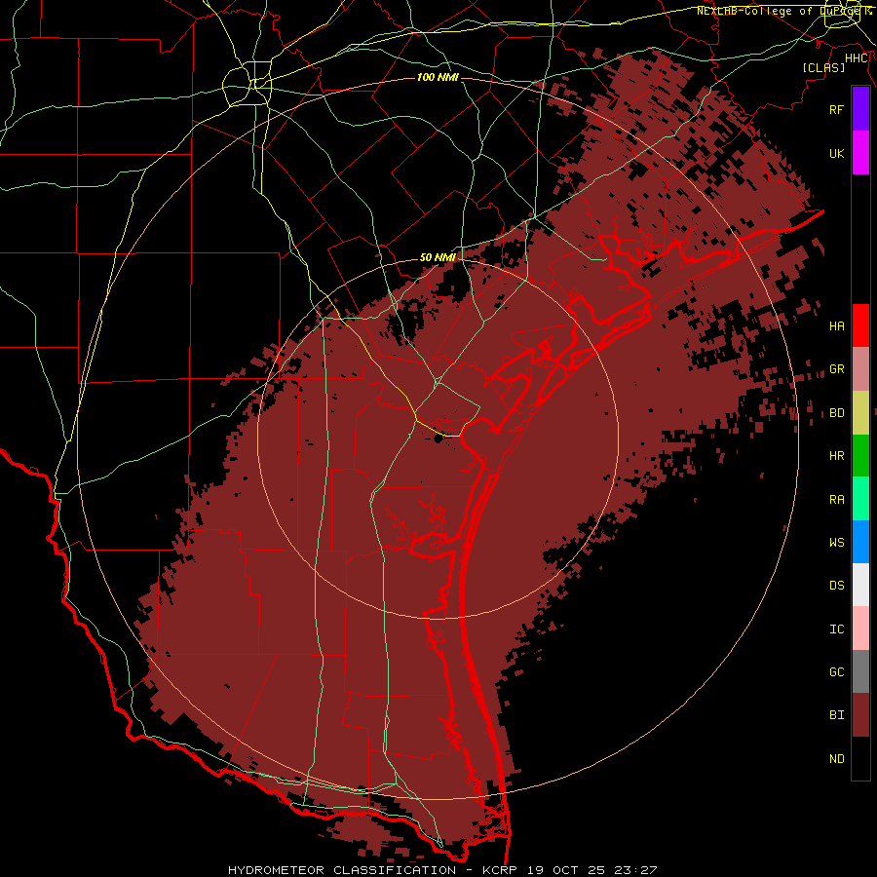This screenshot has height=877, width=877.
Task: Click the GC legend label
Action: pyautogui.click(x=837, y=672)
